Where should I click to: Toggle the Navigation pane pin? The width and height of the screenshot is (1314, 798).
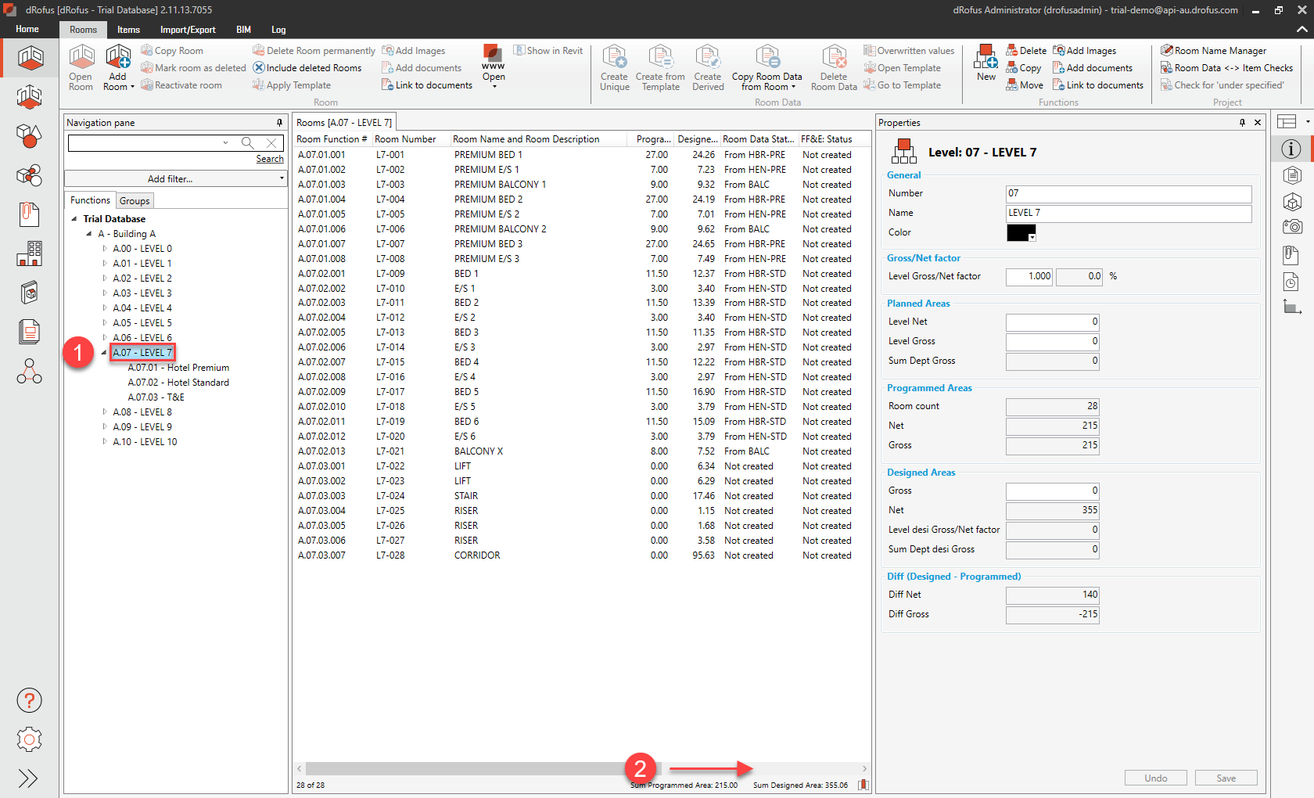(279, 123)
